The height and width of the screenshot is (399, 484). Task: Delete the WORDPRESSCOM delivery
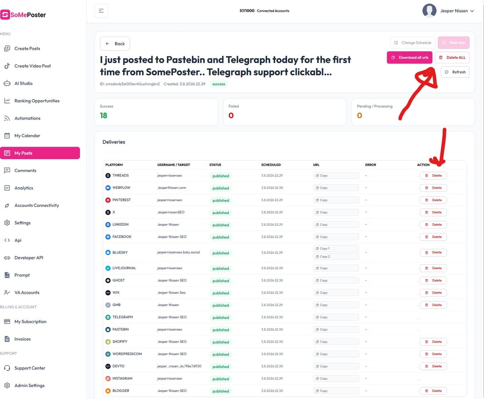pos(433,354)
